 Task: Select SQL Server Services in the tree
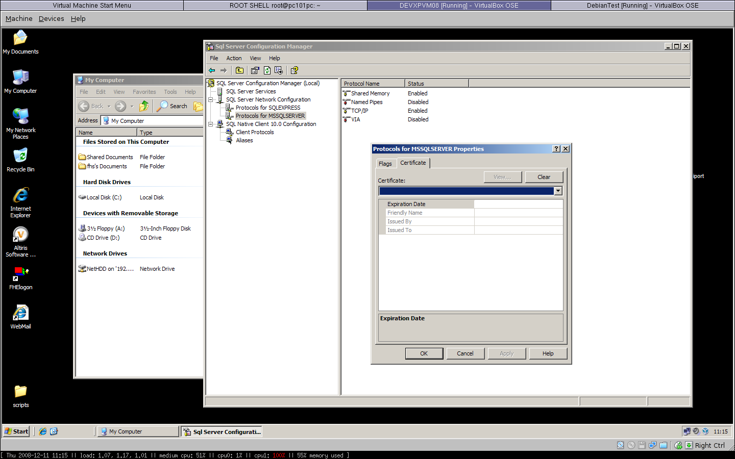(251, 91)
